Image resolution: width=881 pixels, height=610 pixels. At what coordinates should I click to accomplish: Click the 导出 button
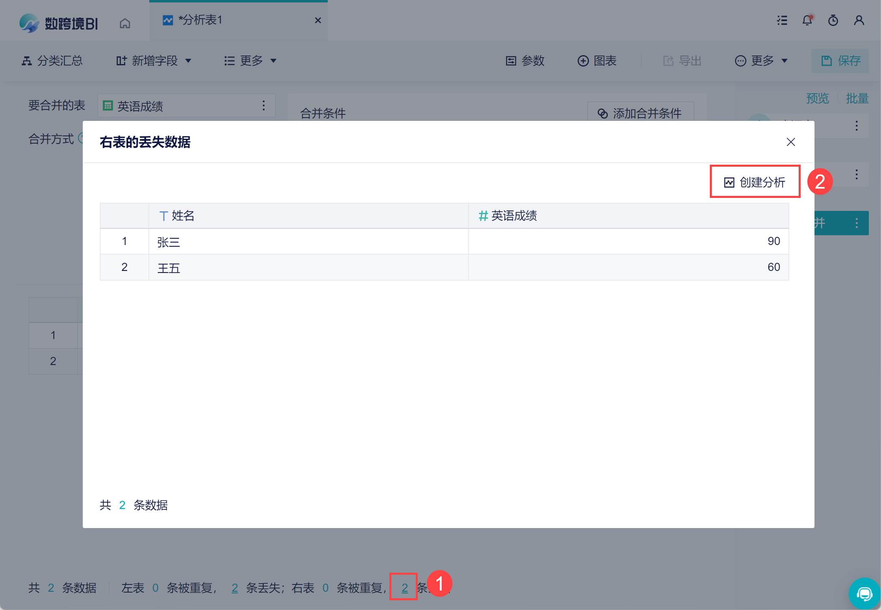[682, 61]
